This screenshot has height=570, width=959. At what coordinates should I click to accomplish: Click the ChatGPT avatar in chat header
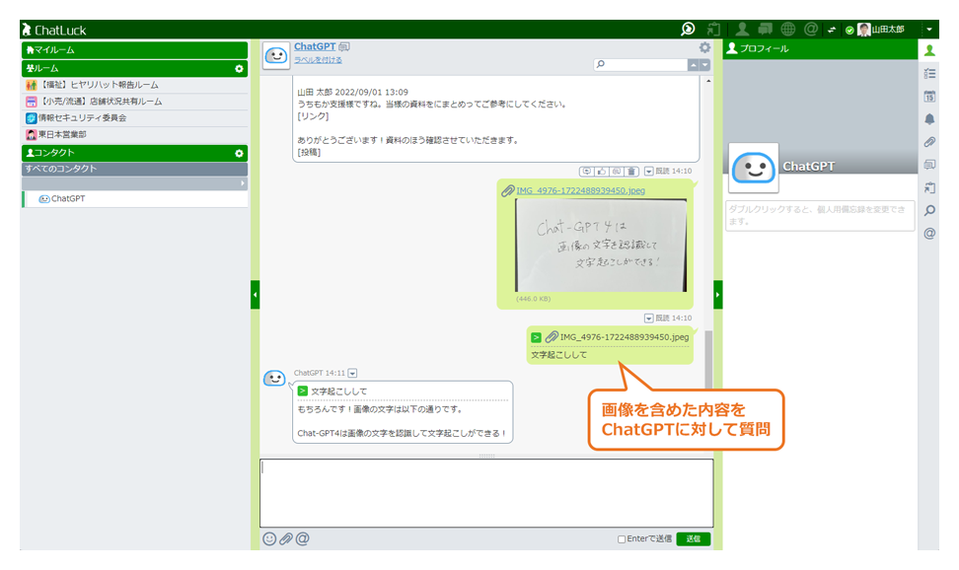(276, 55)
